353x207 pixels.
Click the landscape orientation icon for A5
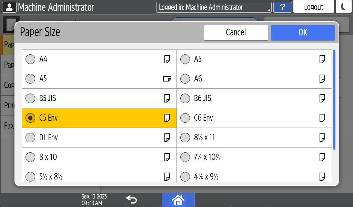coord(167,79)
